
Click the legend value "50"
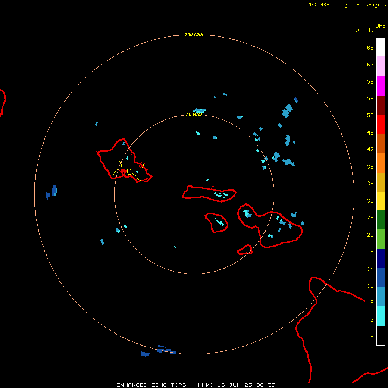tap(370, 115)
